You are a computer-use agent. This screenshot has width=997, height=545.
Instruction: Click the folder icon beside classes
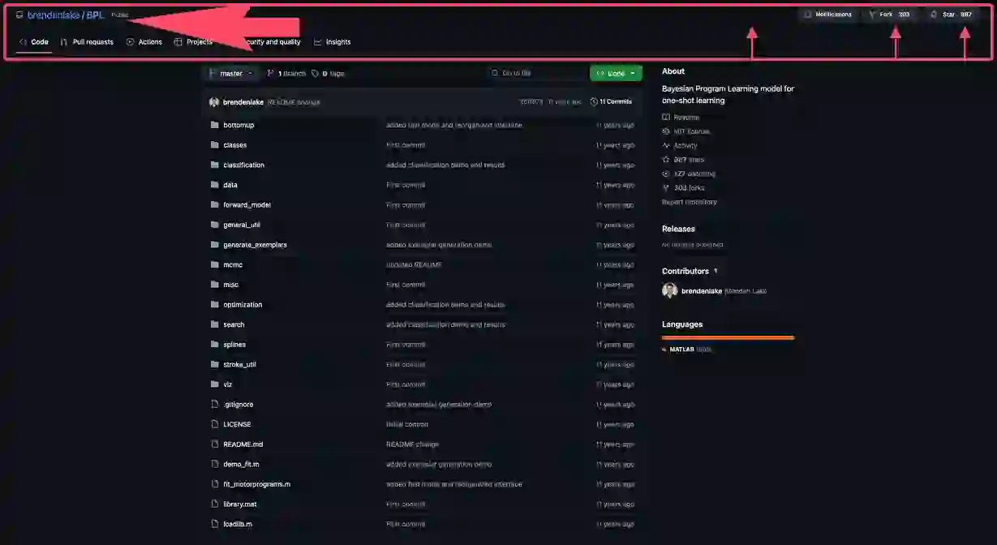click(x=214, y=145)
